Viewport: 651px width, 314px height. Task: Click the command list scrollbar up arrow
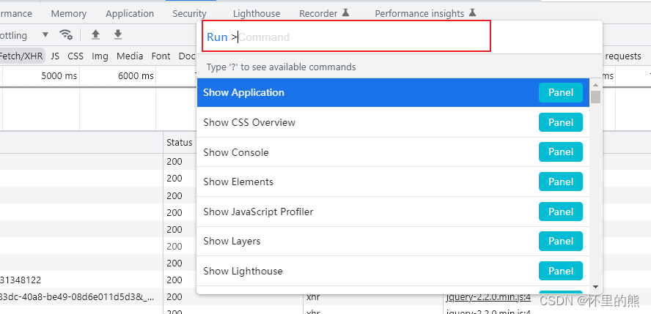point(595,84)
